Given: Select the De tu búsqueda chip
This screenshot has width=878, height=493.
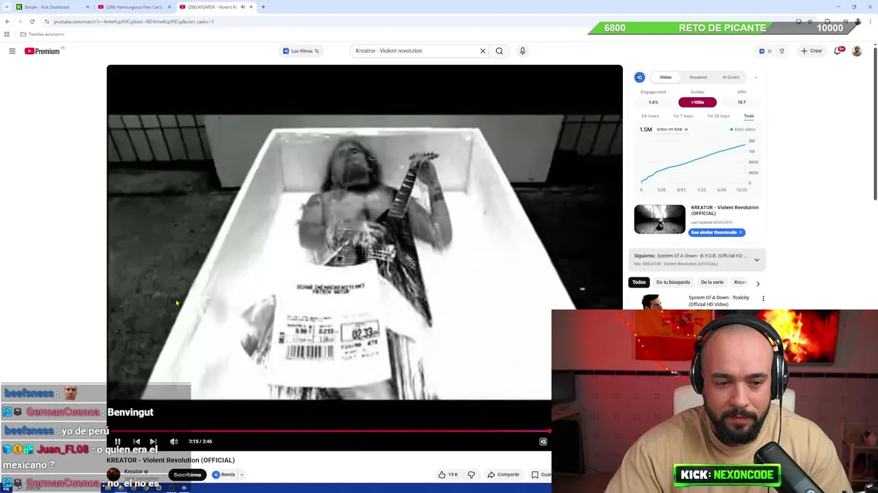Looking at the screenshot, I should pyautogui.click(x=673, y=282).
